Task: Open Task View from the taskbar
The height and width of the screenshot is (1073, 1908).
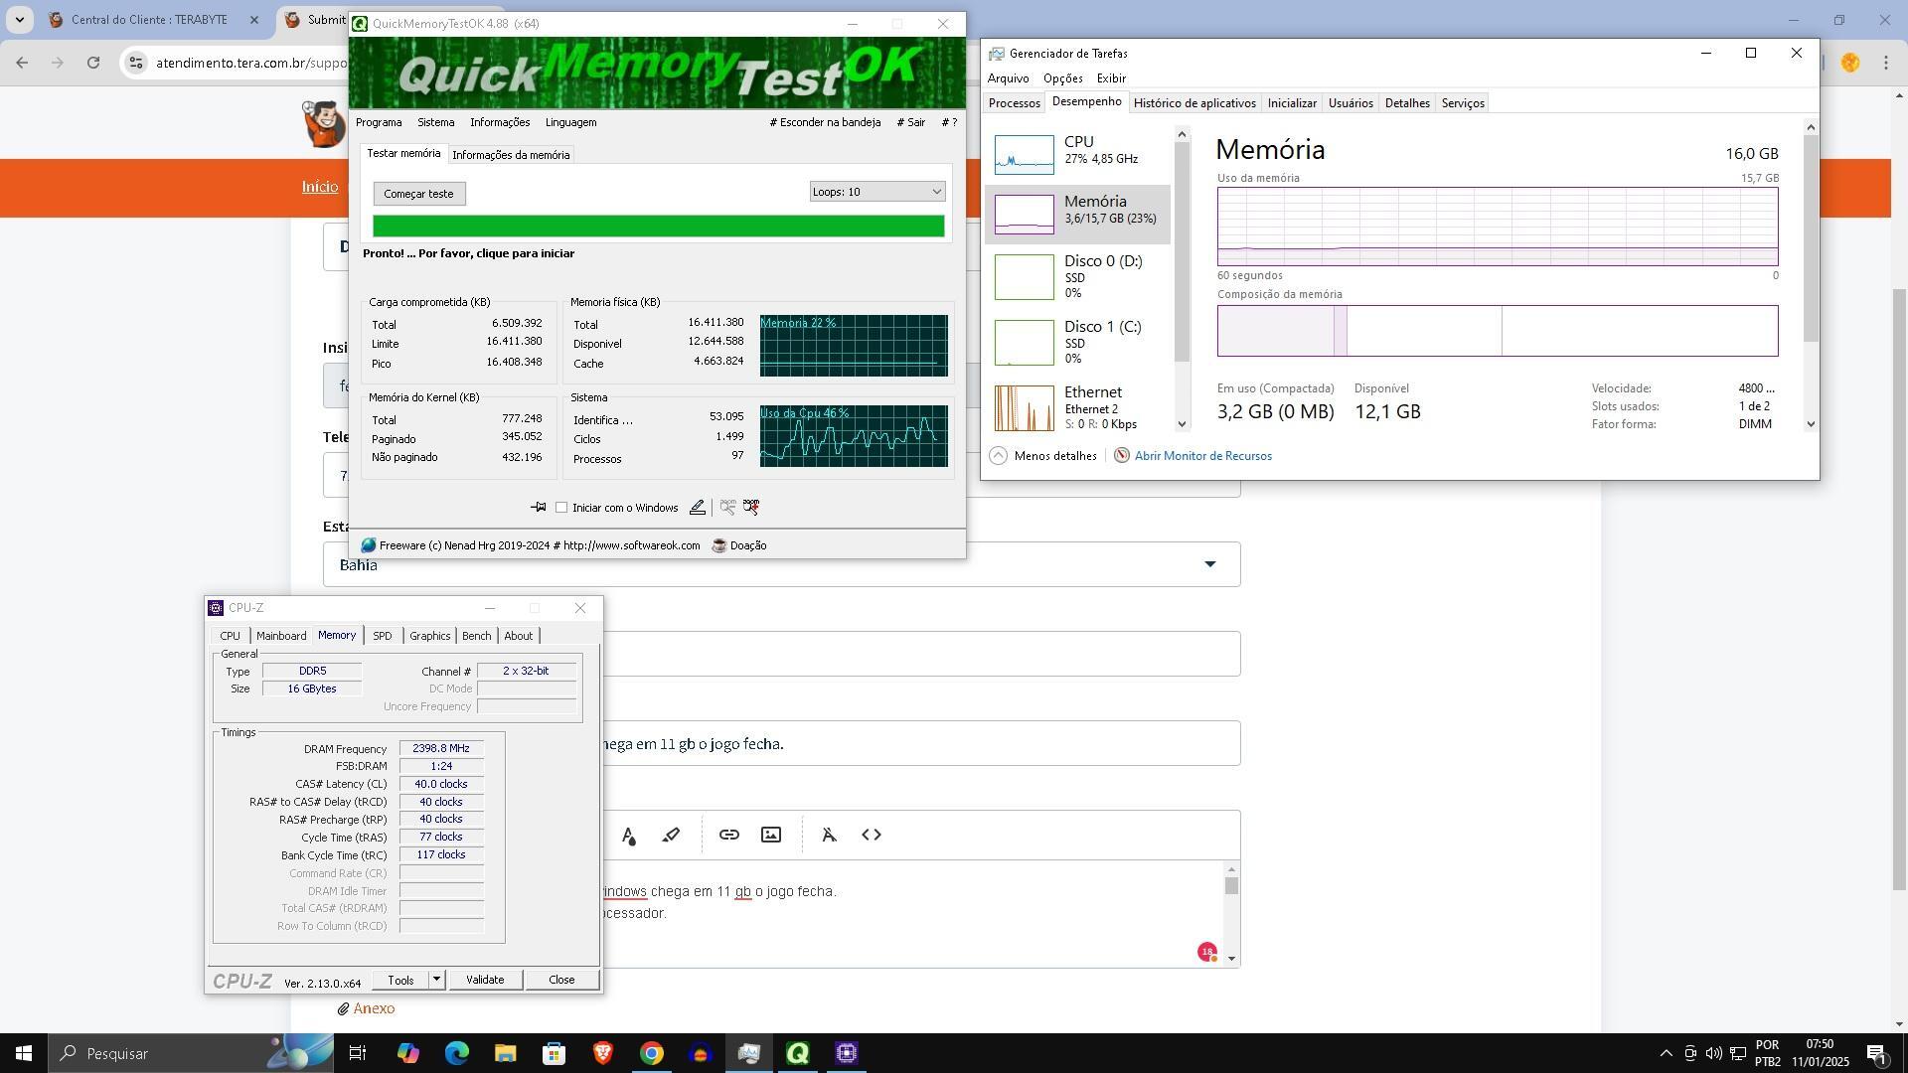Action: coord(358,1053)
